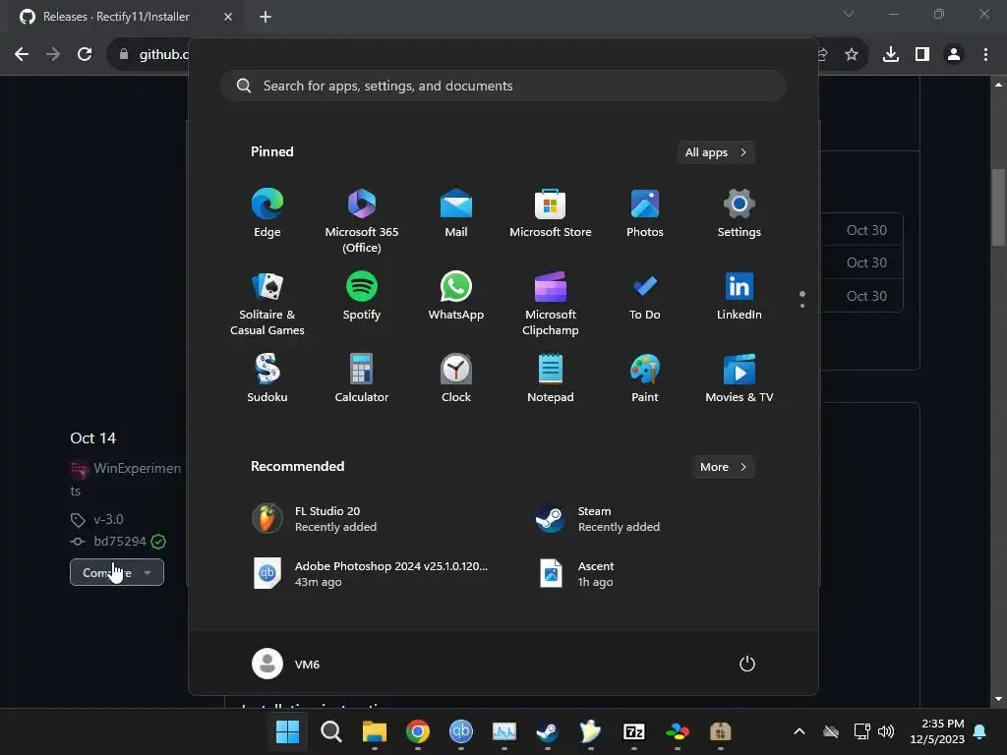The width and height of the screenshot is (1007, 755).
Task: Open the volume control in system tray
Action: pyautogui.click(x=886, y=731)
